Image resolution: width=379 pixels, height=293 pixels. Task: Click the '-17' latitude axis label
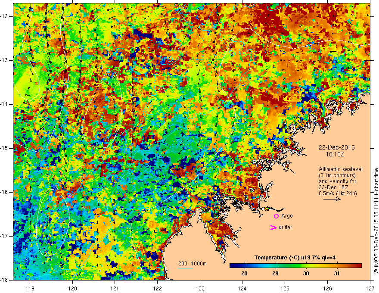point(4,236)
